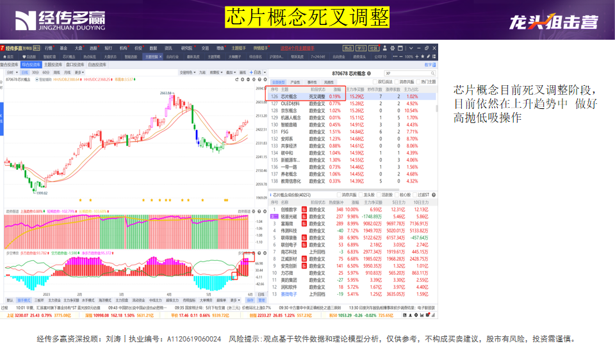
Task: Click the 送您4个月主题猎手 promo link
Action: coord(297,48)
